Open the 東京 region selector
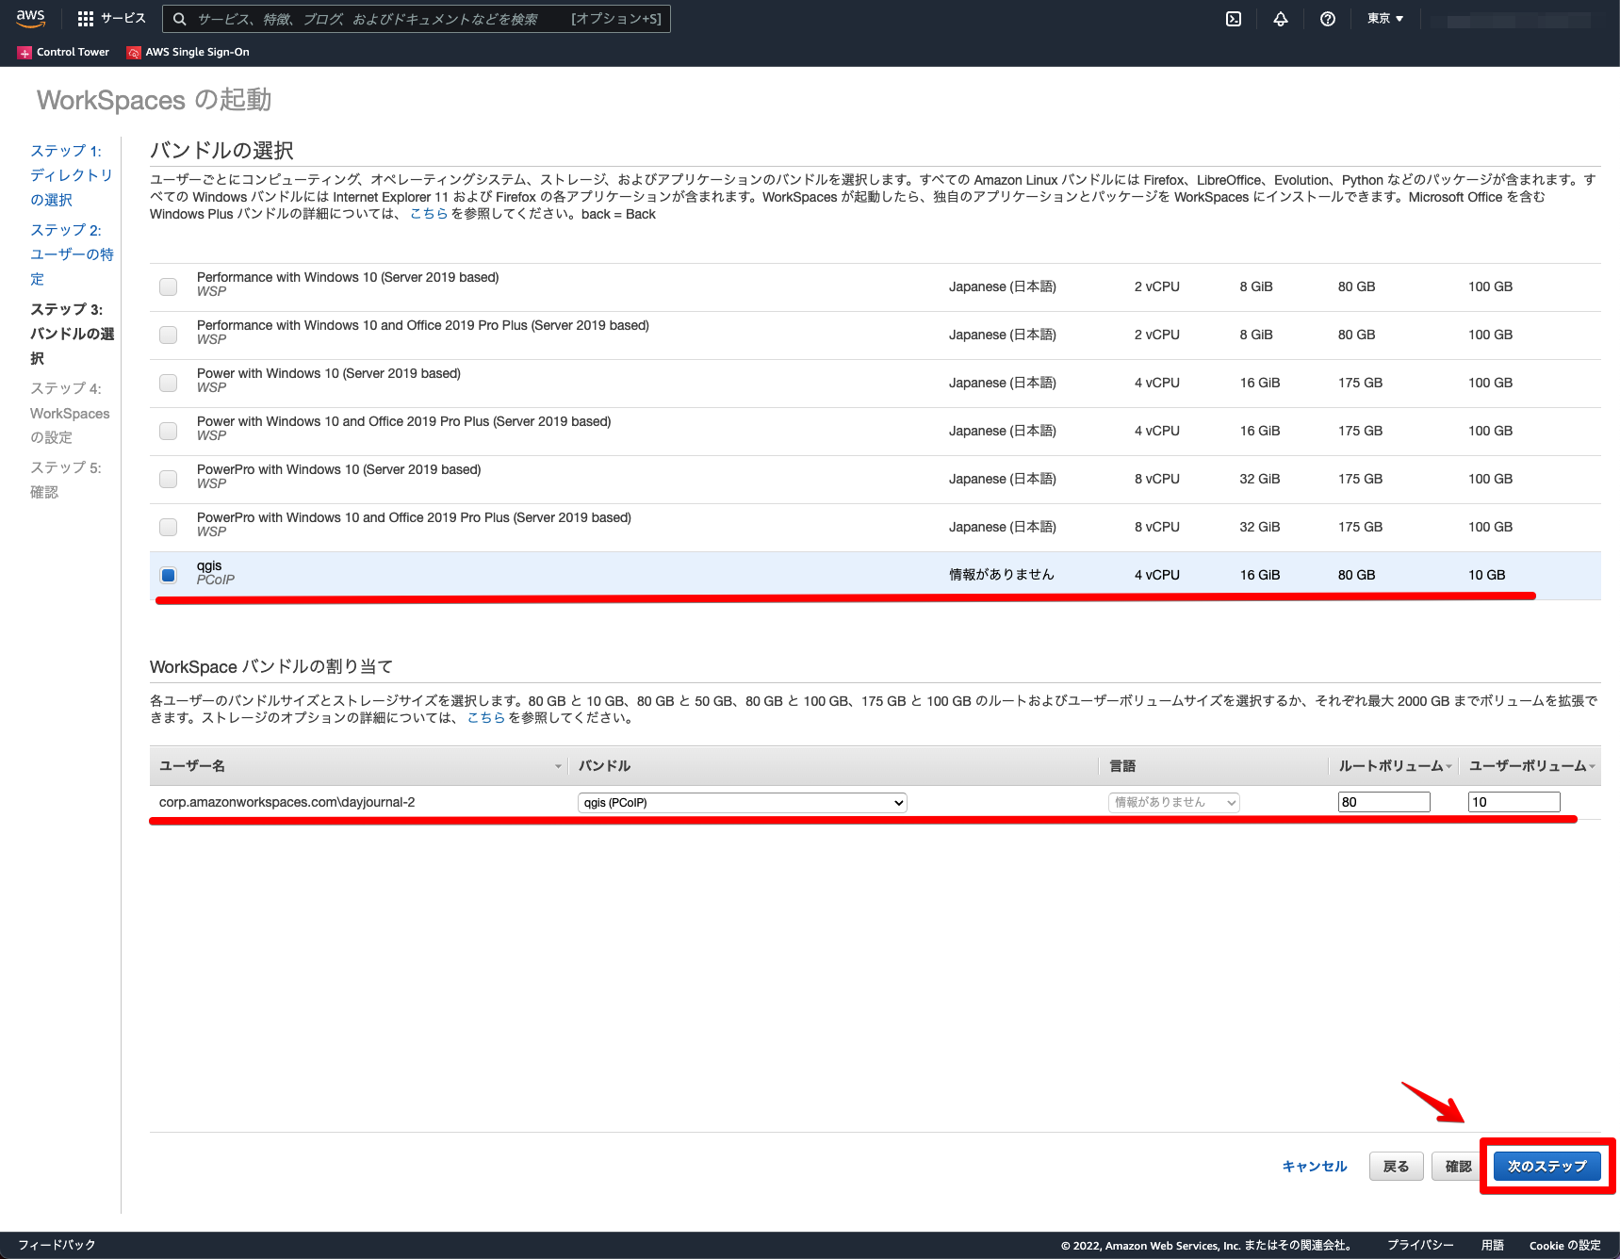Image resolution: width=1620 pixels, height=1259 pixels. point(1383,18)
